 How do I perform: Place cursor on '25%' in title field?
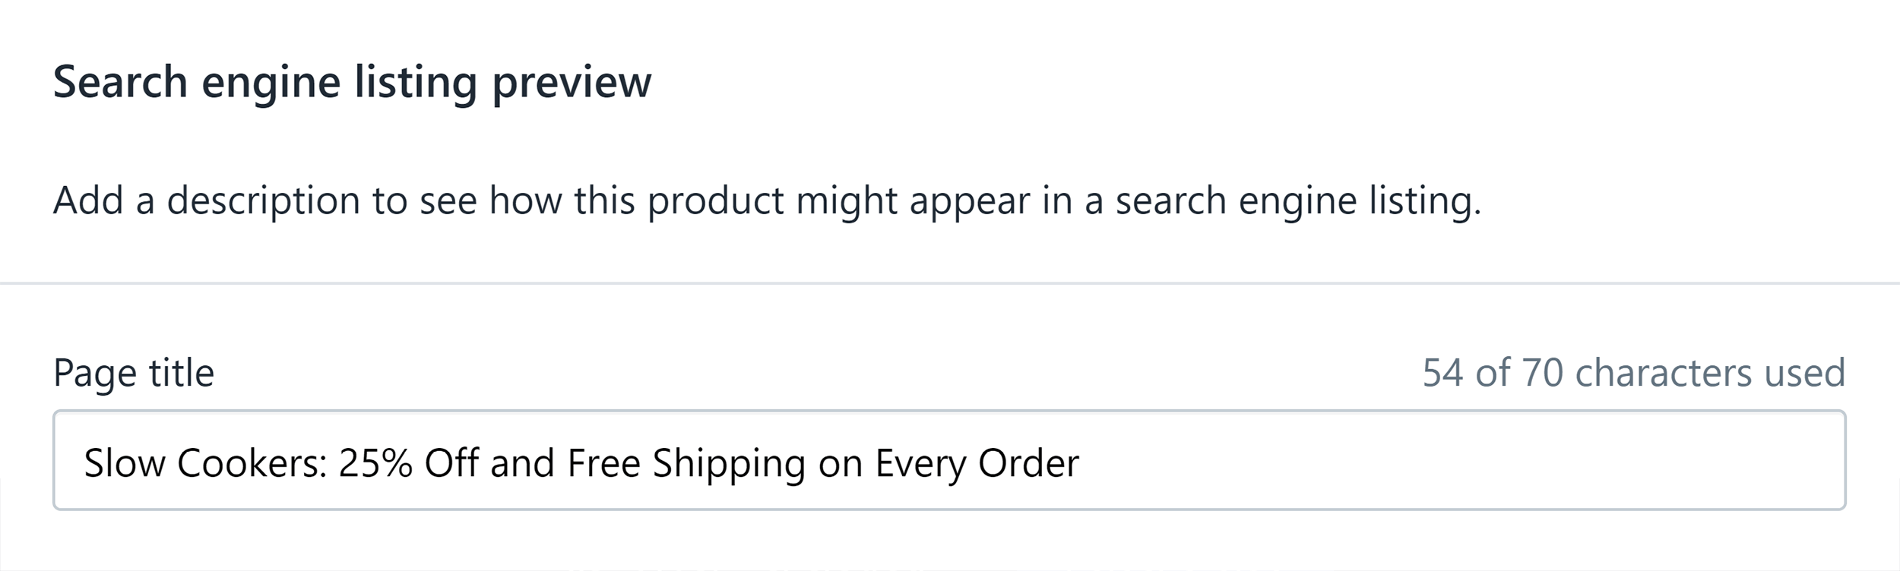click(x=375, y=462)
